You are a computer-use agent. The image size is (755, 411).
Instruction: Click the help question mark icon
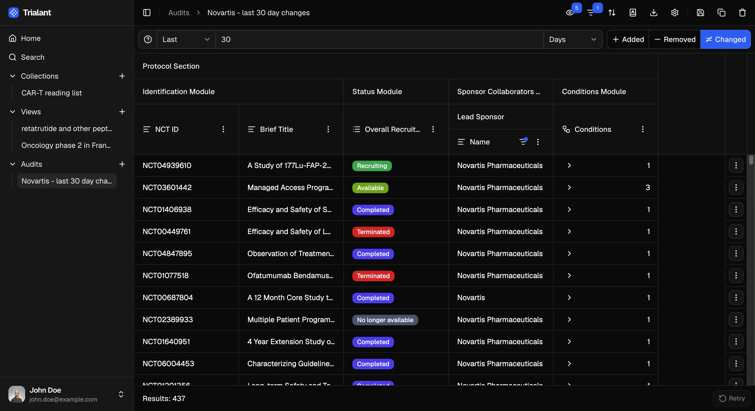148,39
